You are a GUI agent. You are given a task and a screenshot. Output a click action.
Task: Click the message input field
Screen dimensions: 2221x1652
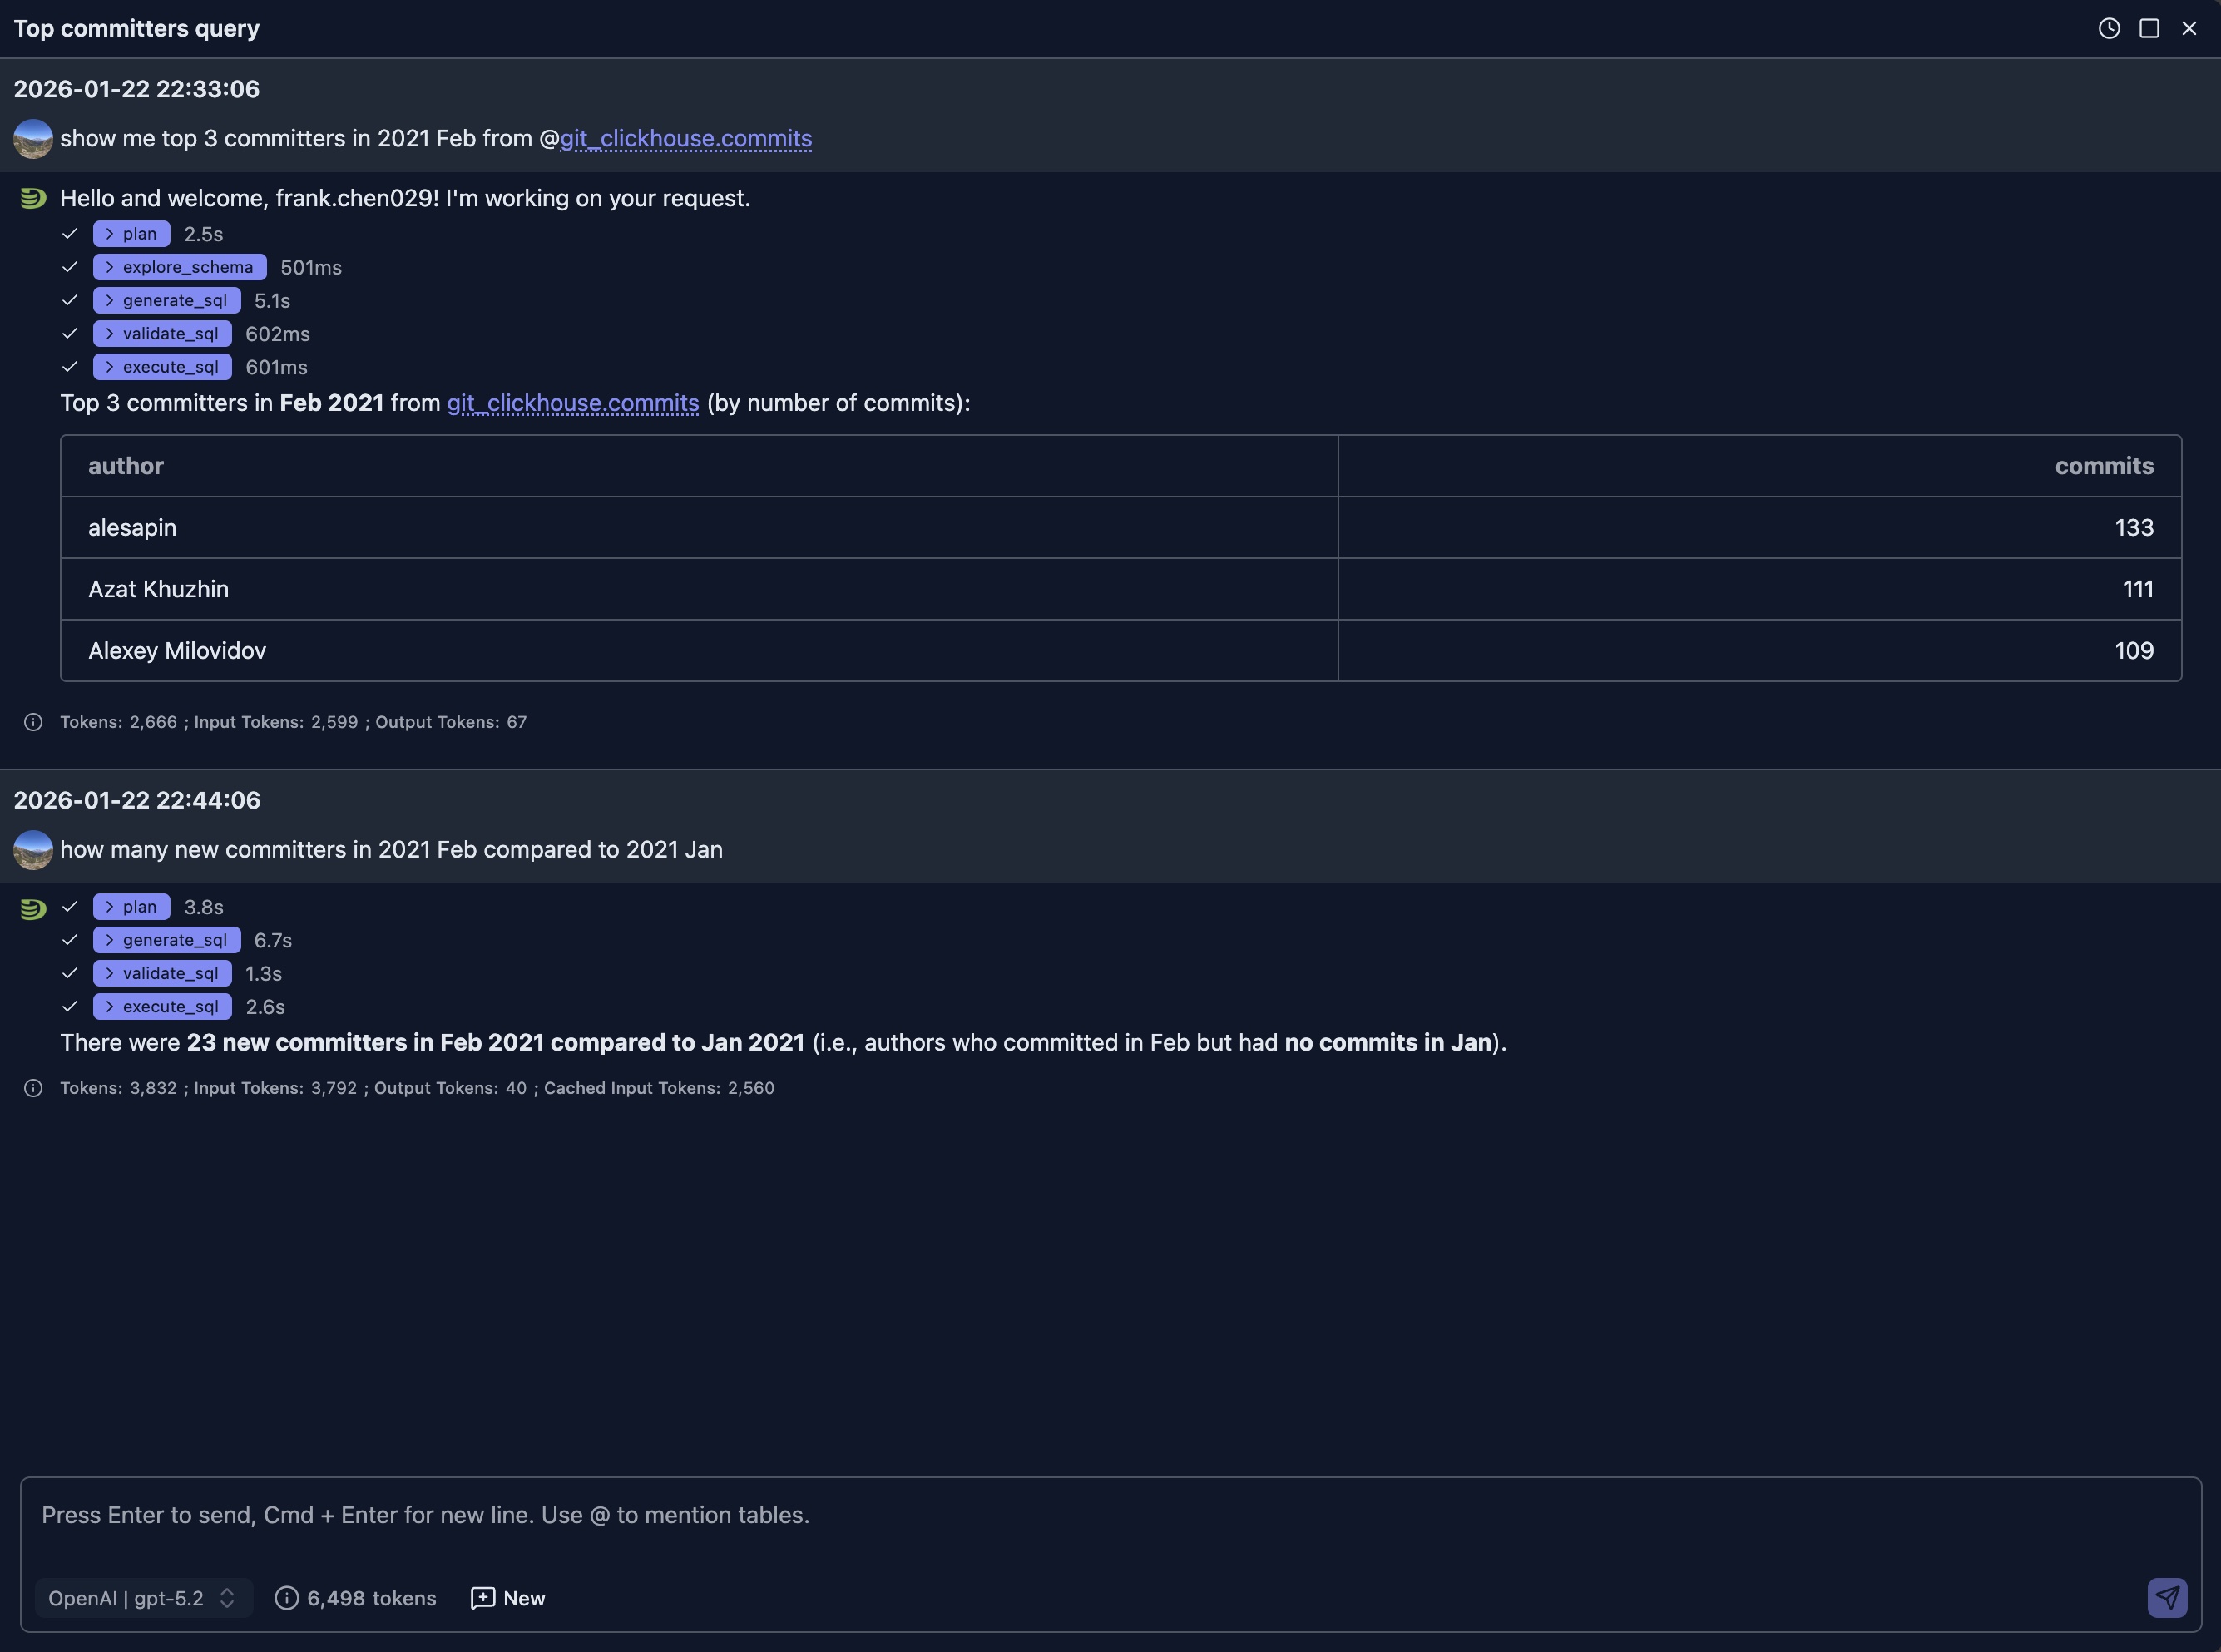(1100, 1514)
